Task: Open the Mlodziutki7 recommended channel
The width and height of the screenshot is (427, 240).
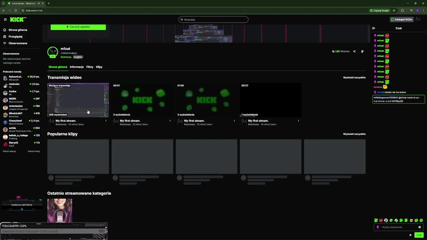Action: tap(21, 115)
